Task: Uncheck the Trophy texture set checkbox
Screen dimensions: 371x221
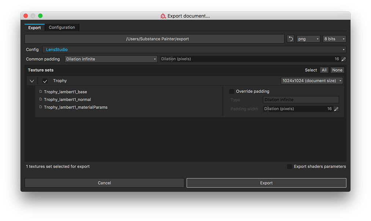Action: pyautogui.click(x=45, y=81)
